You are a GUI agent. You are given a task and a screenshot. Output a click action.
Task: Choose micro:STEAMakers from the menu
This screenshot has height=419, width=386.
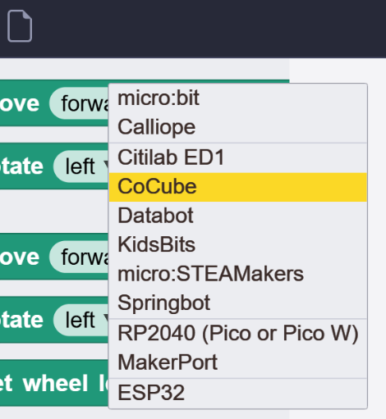[237, 274]
